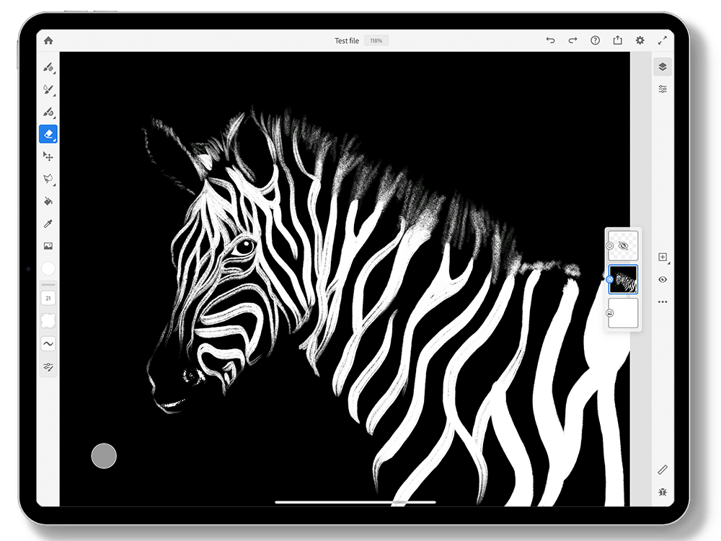This screenshot has height=541, width=721.
Task: Open the Place Image tool
Action: (x=48, y=246)
